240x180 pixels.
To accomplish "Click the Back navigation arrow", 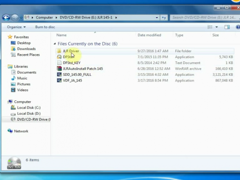I will coord(6,18).
